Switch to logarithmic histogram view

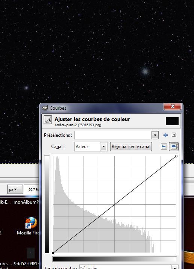(x=174, y=147)
